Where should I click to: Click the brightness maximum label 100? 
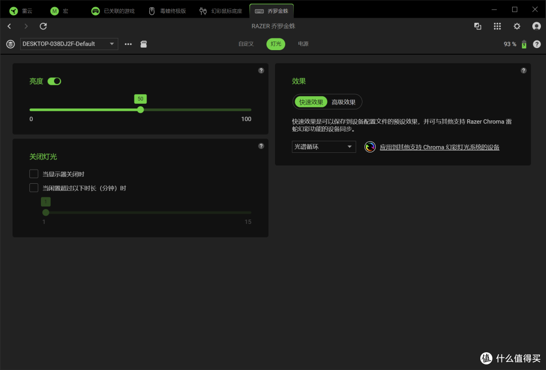[246, 119]
